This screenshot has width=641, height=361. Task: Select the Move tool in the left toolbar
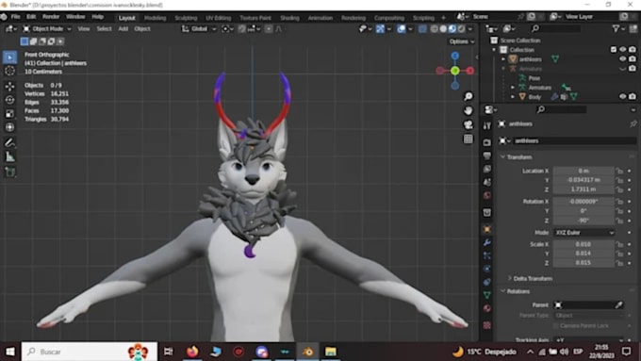[x=9, y=86]
